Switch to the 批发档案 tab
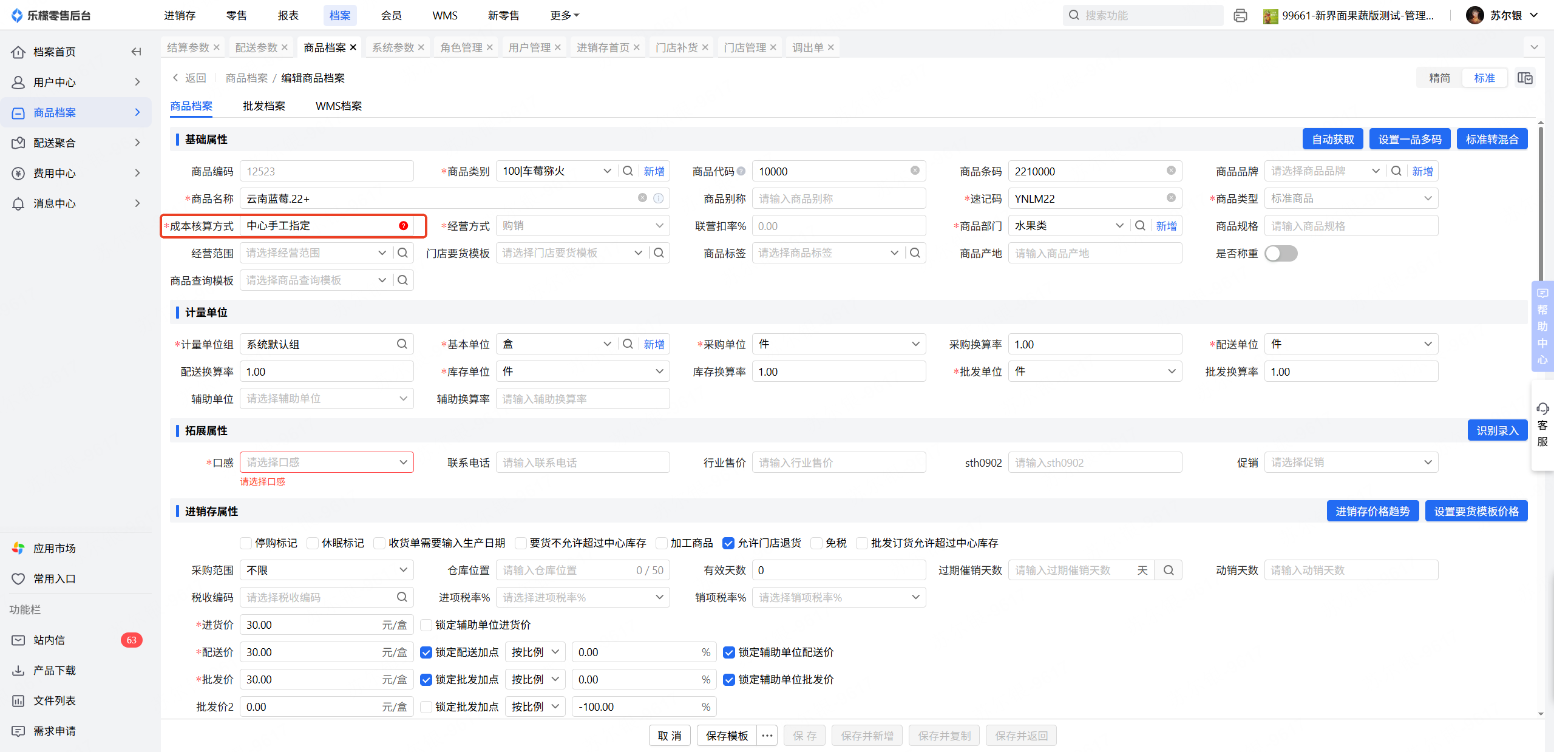 264,106
